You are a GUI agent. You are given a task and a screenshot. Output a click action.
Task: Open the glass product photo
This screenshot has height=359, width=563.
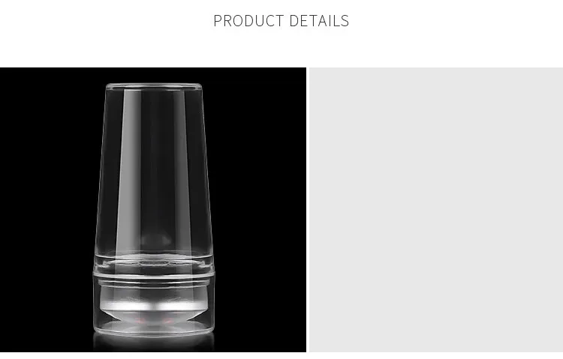coord(153,209)
